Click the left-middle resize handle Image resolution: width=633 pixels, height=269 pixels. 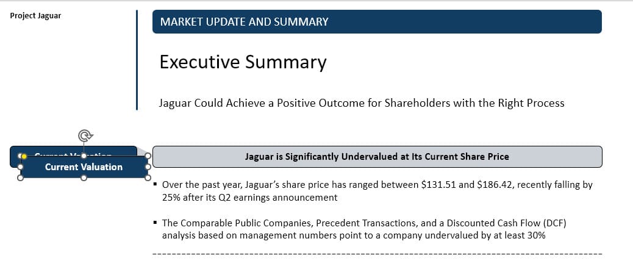(x=21, y=167)
